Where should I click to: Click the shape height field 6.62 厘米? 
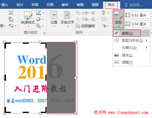click(x=140, y=15)
